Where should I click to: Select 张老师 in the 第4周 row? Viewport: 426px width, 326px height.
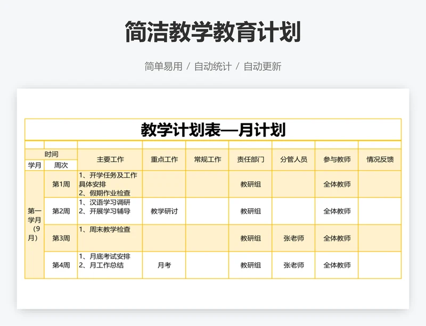pyautogui.click(x=294, y=265)
